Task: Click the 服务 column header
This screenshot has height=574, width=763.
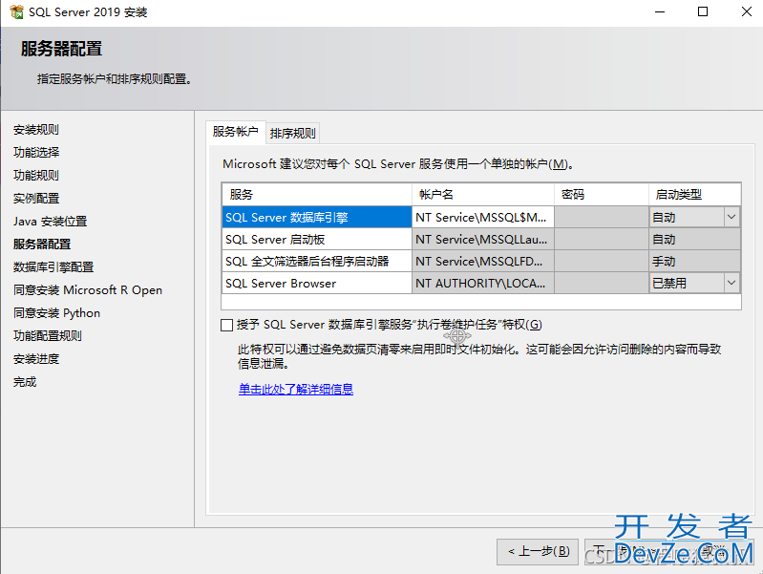Action: click(317, 195)
